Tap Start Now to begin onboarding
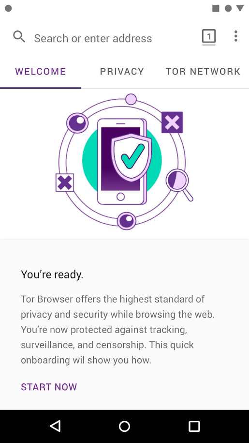This screenshot has width=249, height=443. tap(49, 387)
